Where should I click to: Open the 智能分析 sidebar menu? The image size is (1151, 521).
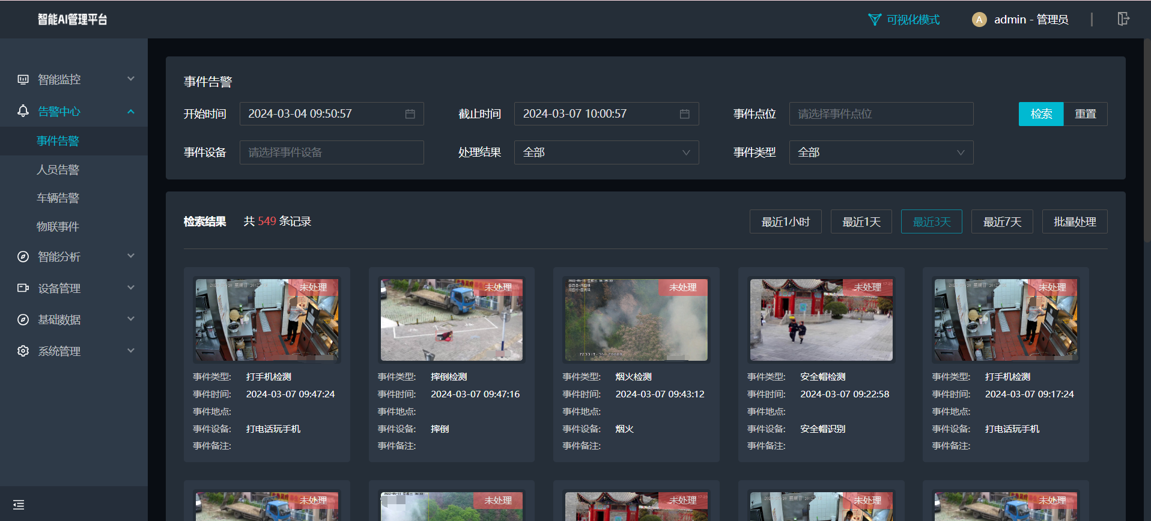[74, 257]
